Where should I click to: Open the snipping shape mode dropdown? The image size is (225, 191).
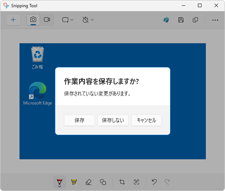(68, 20)
